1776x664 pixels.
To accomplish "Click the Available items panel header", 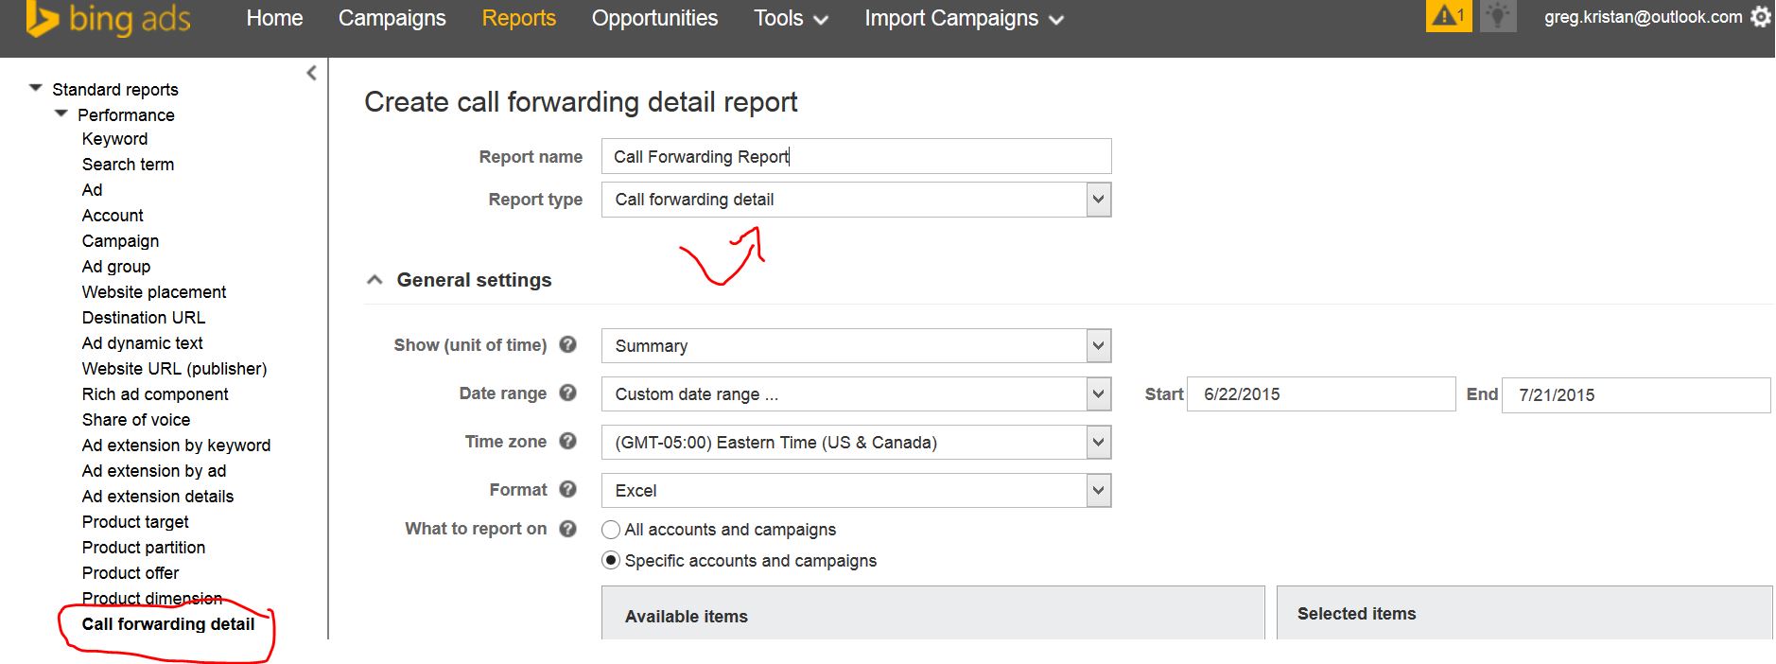I will tap(932, 613).
